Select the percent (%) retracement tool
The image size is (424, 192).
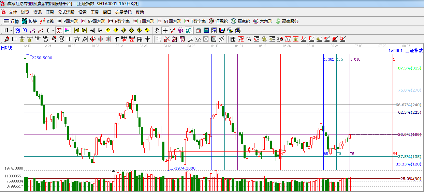(x=248, y=39)
